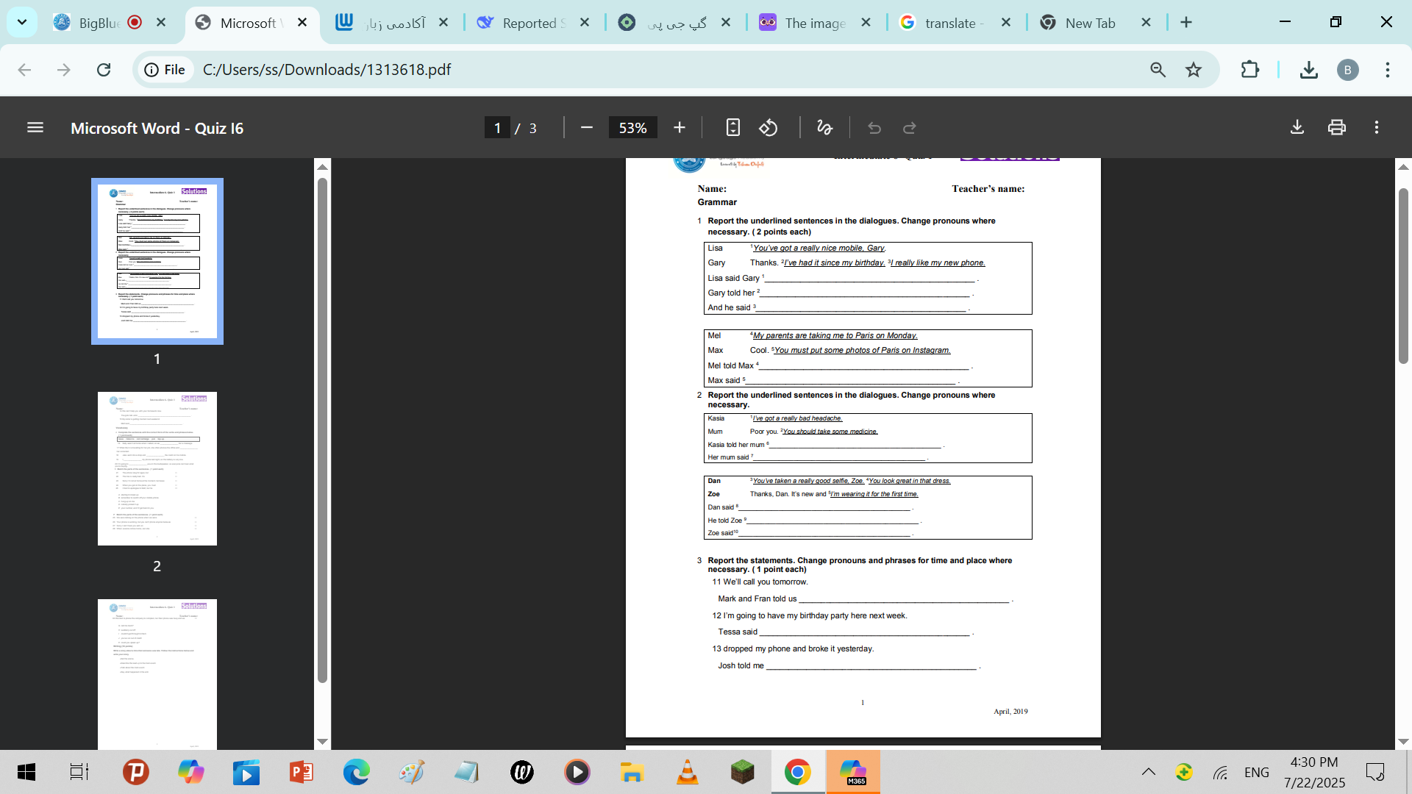Click the fit-to-page icon
1412x794 pixels.
[732, 127]
